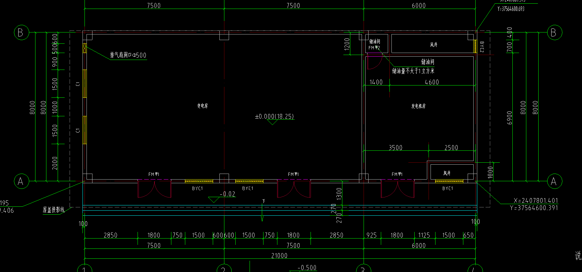Select the 2000 vertical dimension text
Image resolution: width=582 pixels, height=272 pixels.
(55, 163)
